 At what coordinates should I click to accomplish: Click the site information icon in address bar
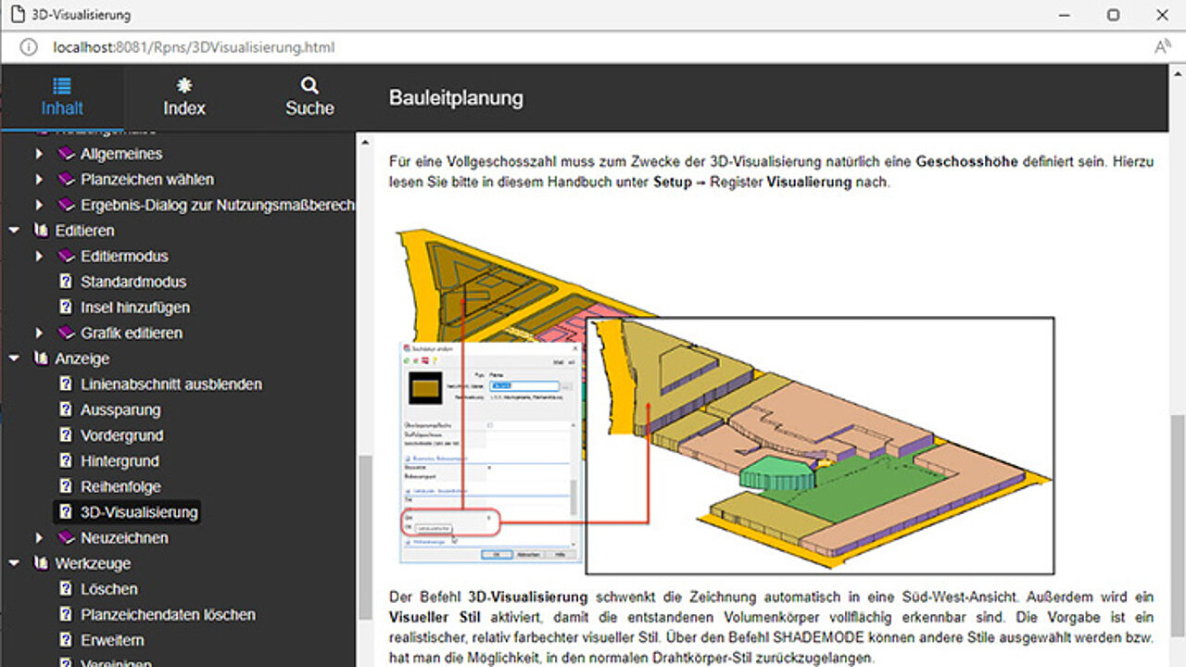(29, 47)
